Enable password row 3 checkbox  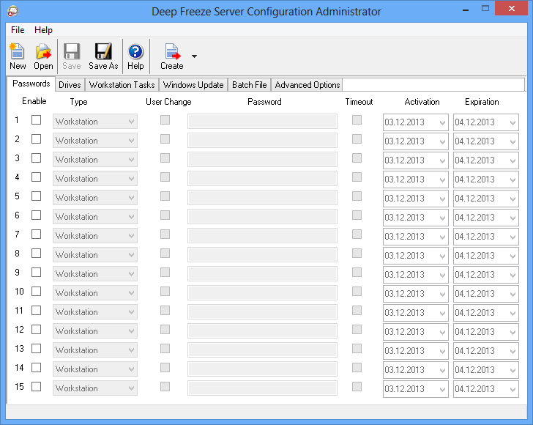[37, 158]
